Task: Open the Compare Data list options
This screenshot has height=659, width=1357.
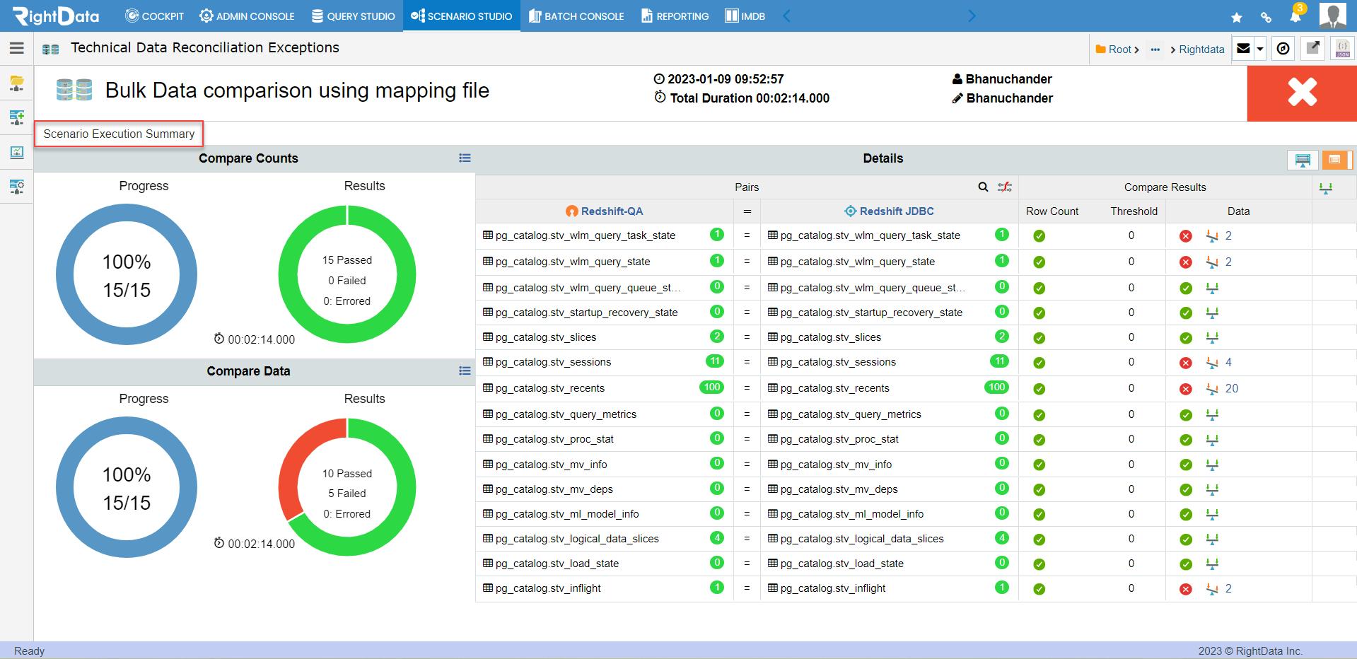Action: coord(465,371)
